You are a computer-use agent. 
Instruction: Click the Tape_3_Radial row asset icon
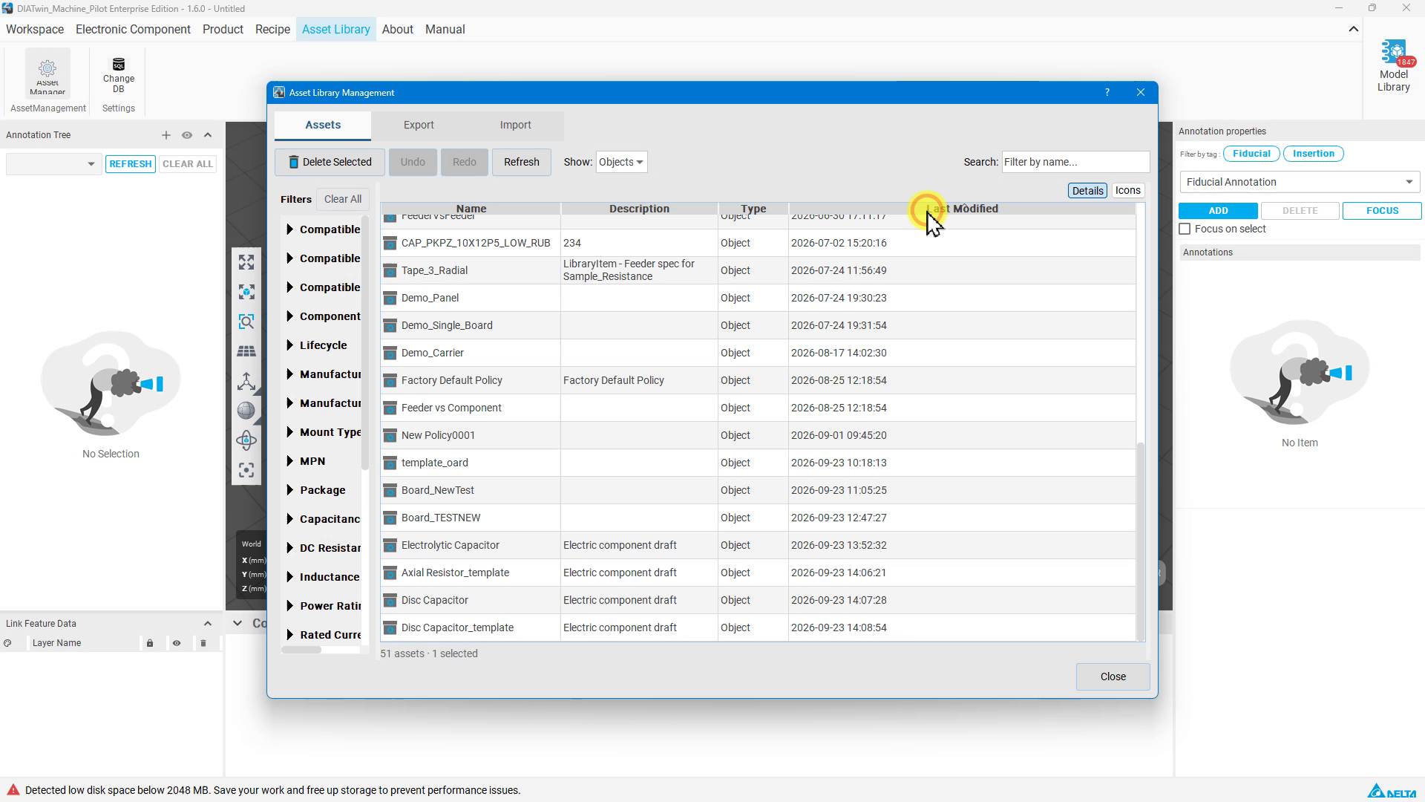390,271
